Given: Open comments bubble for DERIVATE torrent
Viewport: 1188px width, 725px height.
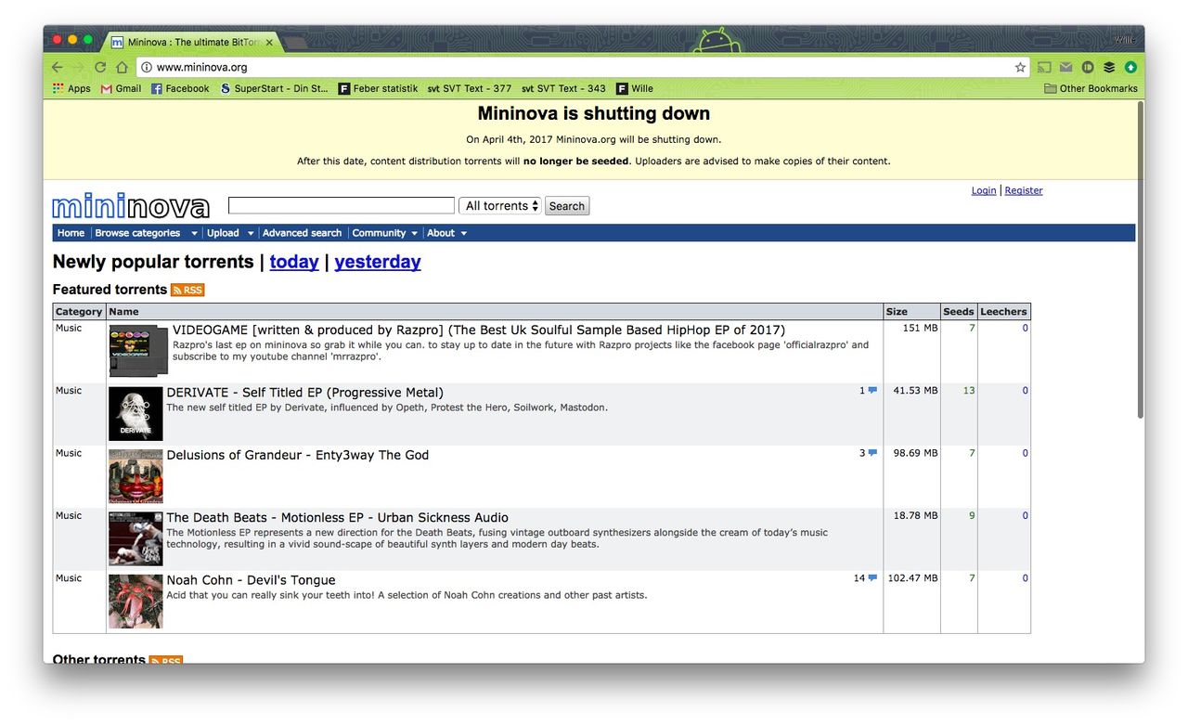Looking at the screenshot, I should coord(872,391).
